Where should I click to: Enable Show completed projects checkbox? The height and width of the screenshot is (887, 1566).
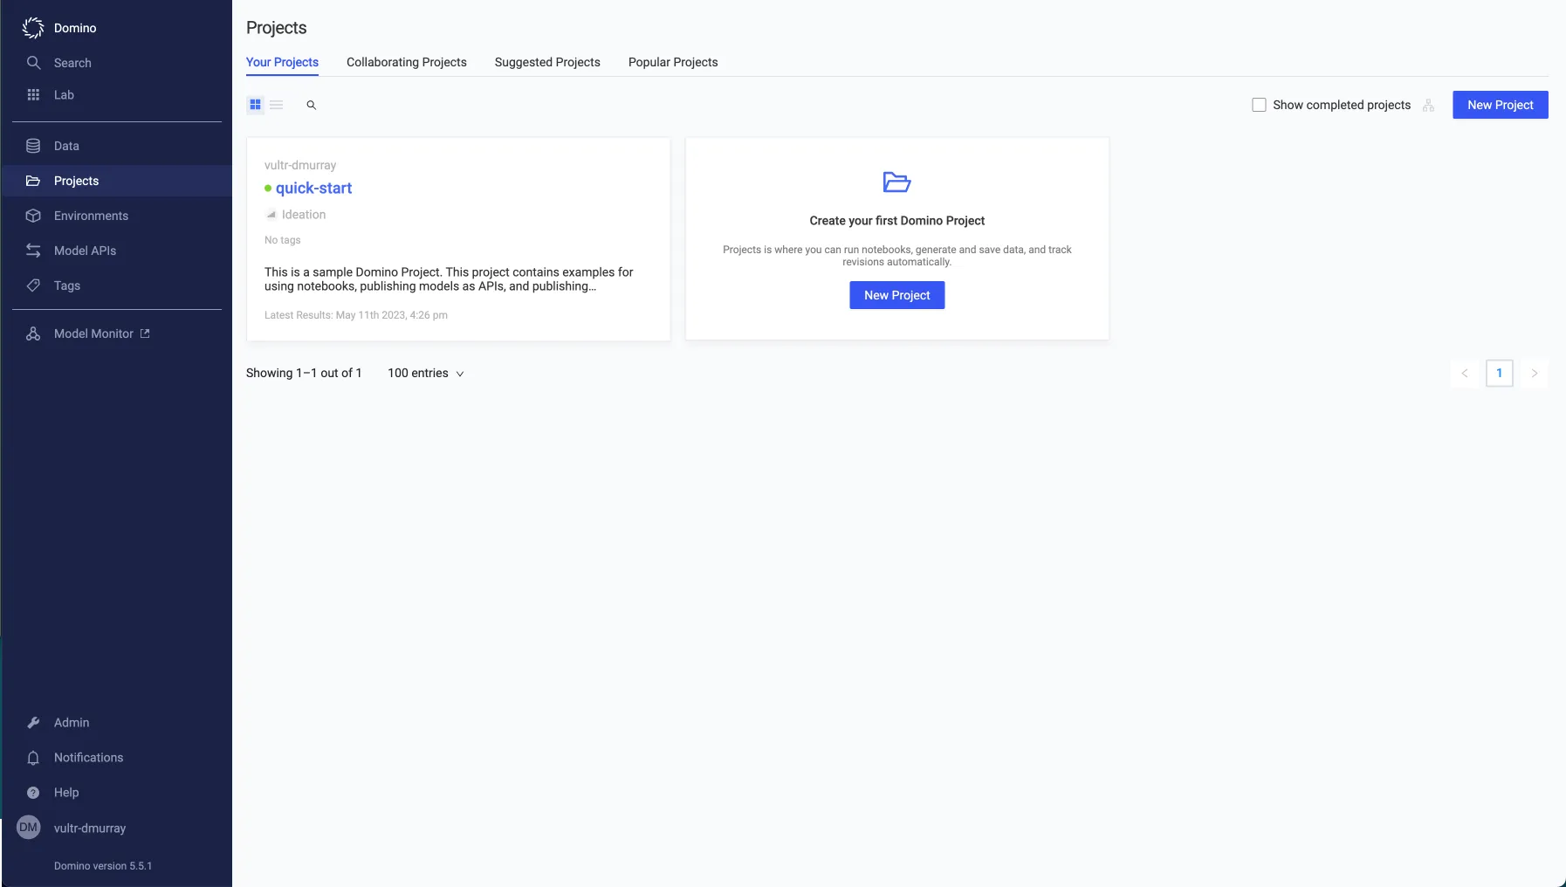(1259, 105)
